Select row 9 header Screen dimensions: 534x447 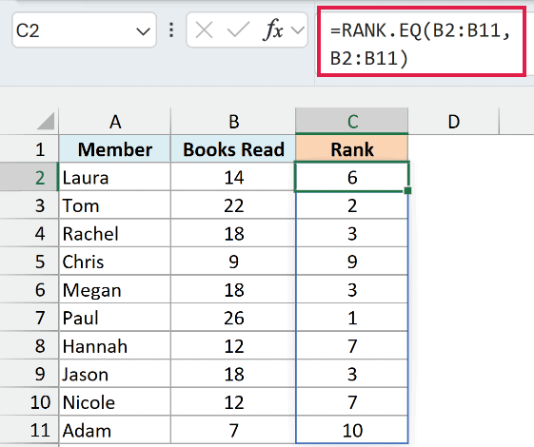click(x=30, y=374)
